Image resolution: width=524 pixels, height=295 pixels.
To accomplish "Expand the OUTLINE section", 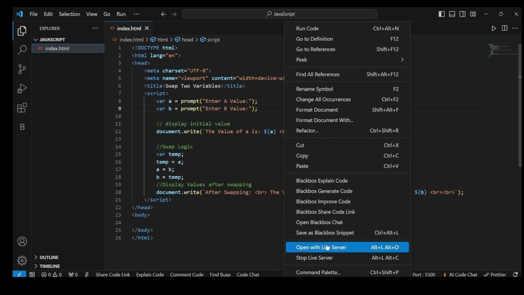I will (68, 257).
